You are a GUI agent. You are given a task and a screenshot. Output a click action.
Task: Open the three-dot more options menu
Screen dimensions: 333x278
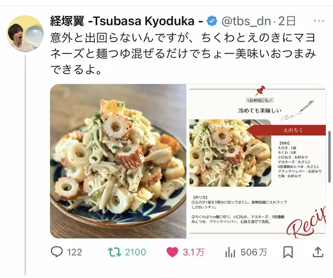point(319,21)
